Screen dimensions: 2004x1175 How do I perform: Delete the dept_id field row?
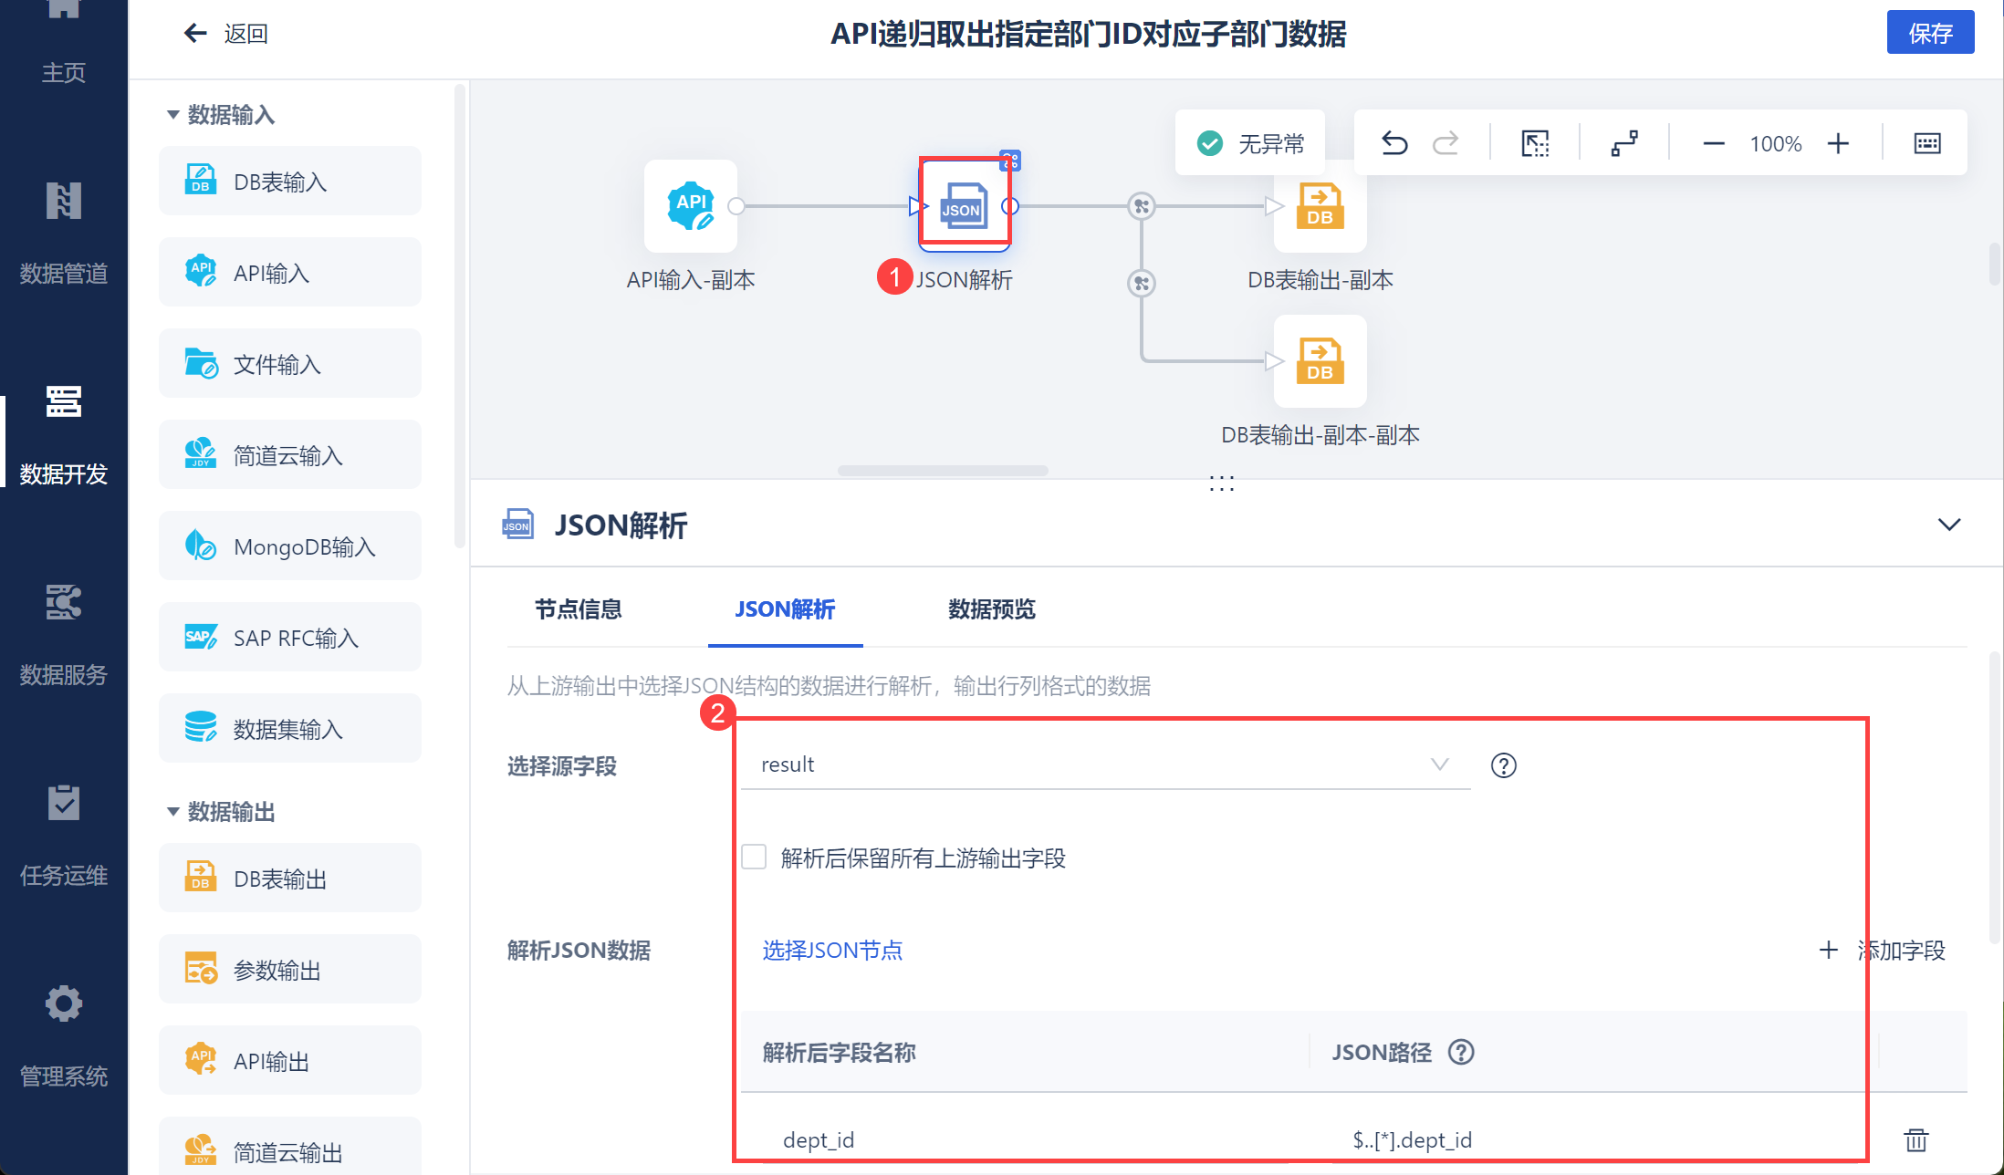pos(1915,1139)
